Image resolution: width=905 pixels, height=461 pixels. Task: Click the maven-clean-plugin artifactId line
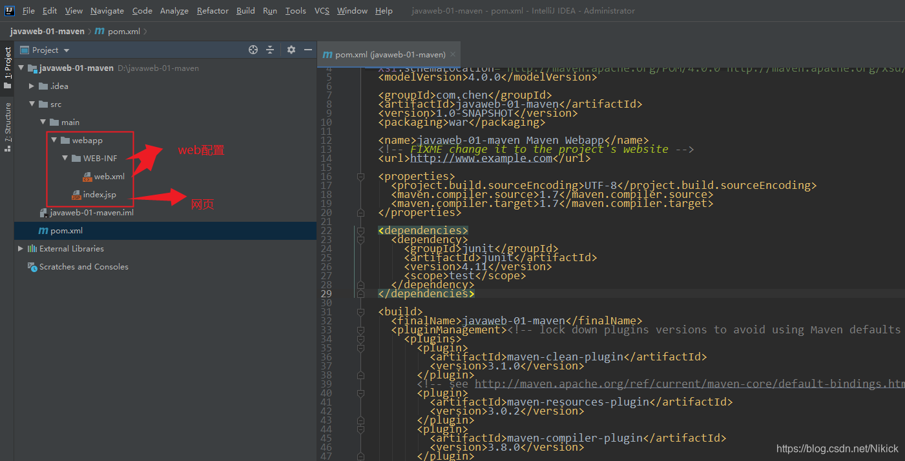point(568,357)
